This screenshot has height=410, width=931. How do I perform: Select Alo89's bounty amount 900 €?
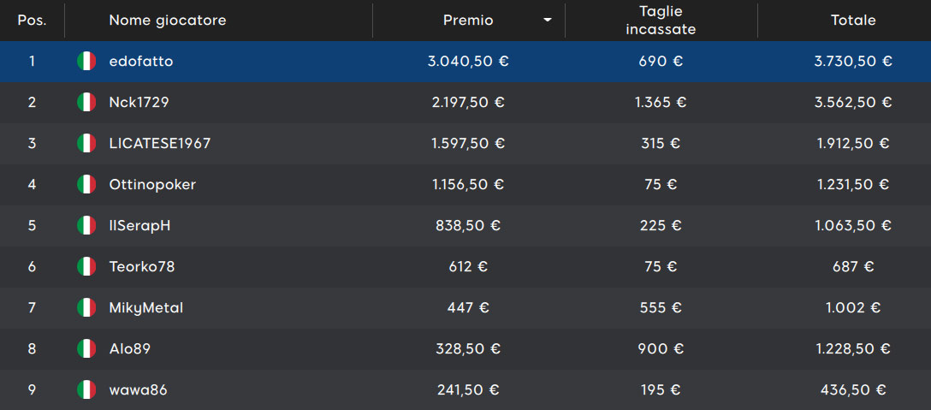(661, 348)
